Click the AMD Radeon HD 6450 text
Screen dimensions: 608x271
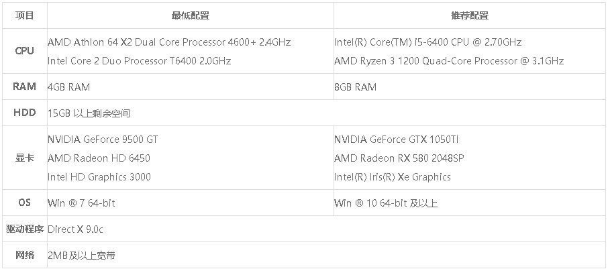point(99,158)
